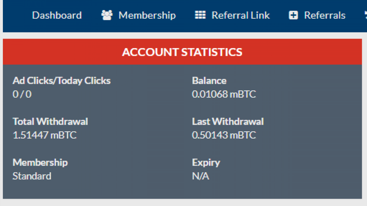Click the Standard membership value
This screenshot has width=367, height=206.
(32, 176)
